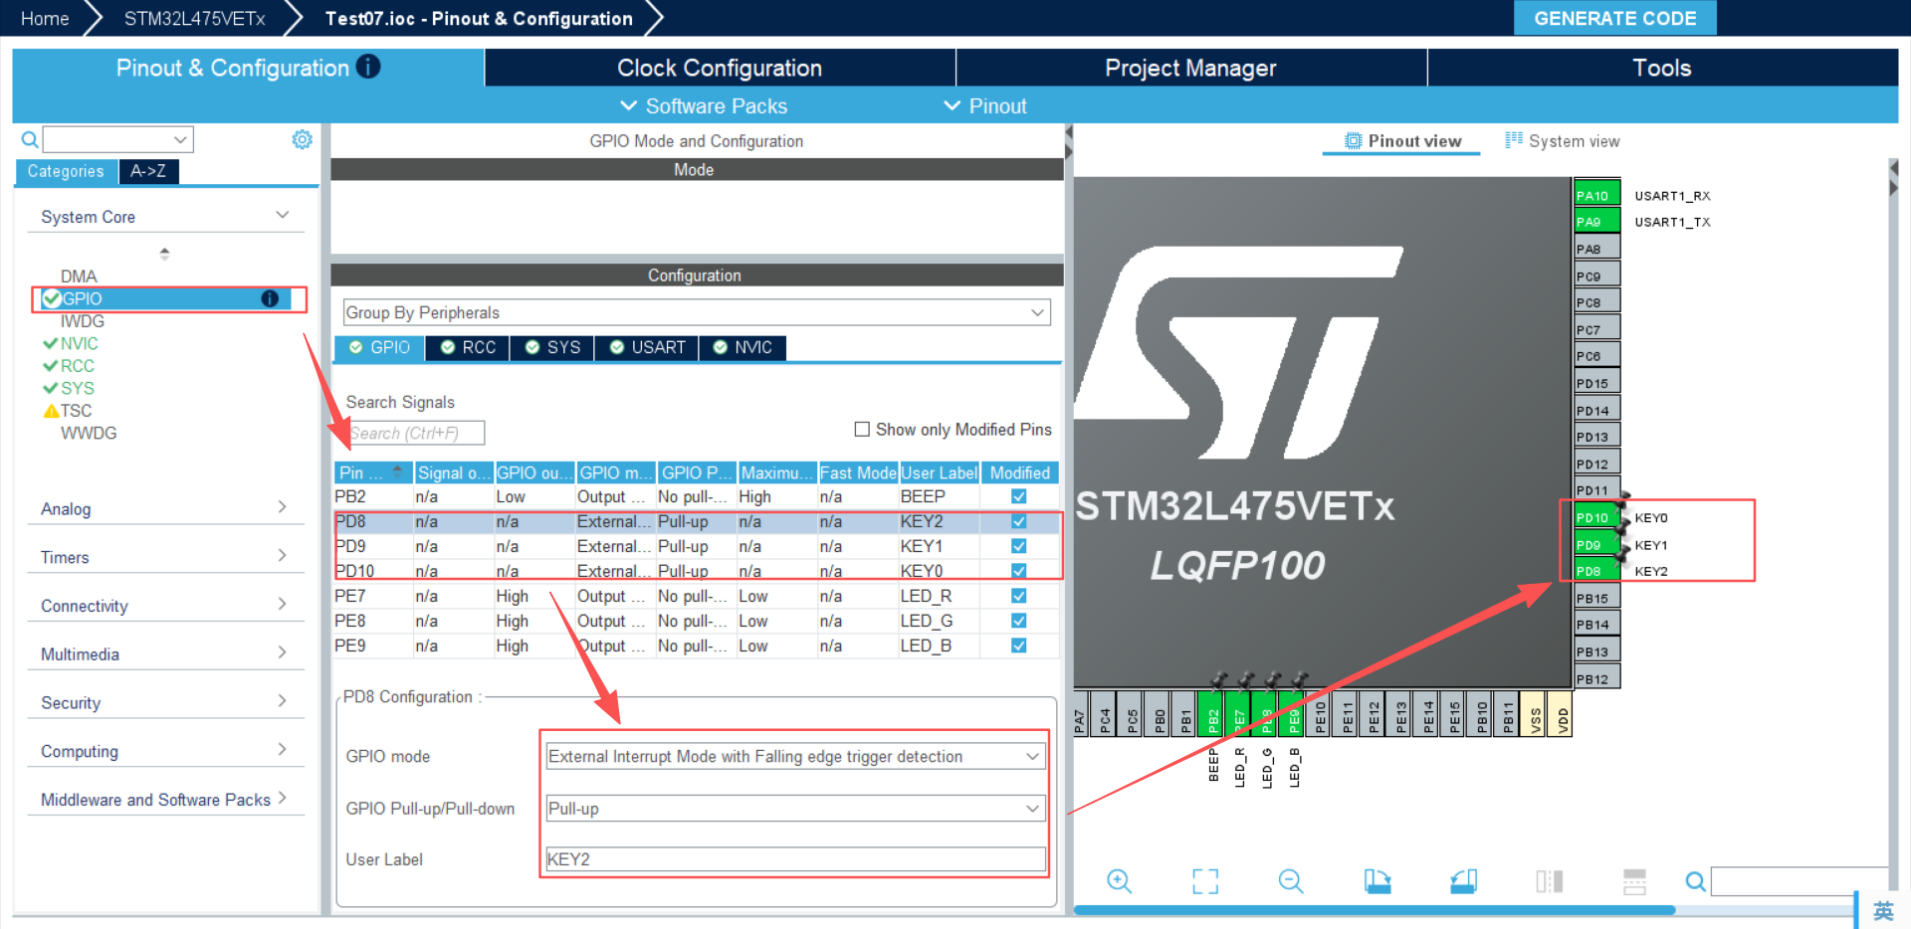Image resolution: width=1911 pixels, height=929 pixels.
Task: Click the PD8 pin on the chip
Action: 1596,571
